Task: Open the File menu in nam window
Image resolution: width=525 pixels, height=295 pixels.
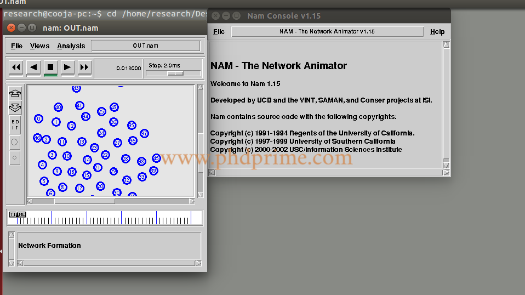Action: point(16,46)
